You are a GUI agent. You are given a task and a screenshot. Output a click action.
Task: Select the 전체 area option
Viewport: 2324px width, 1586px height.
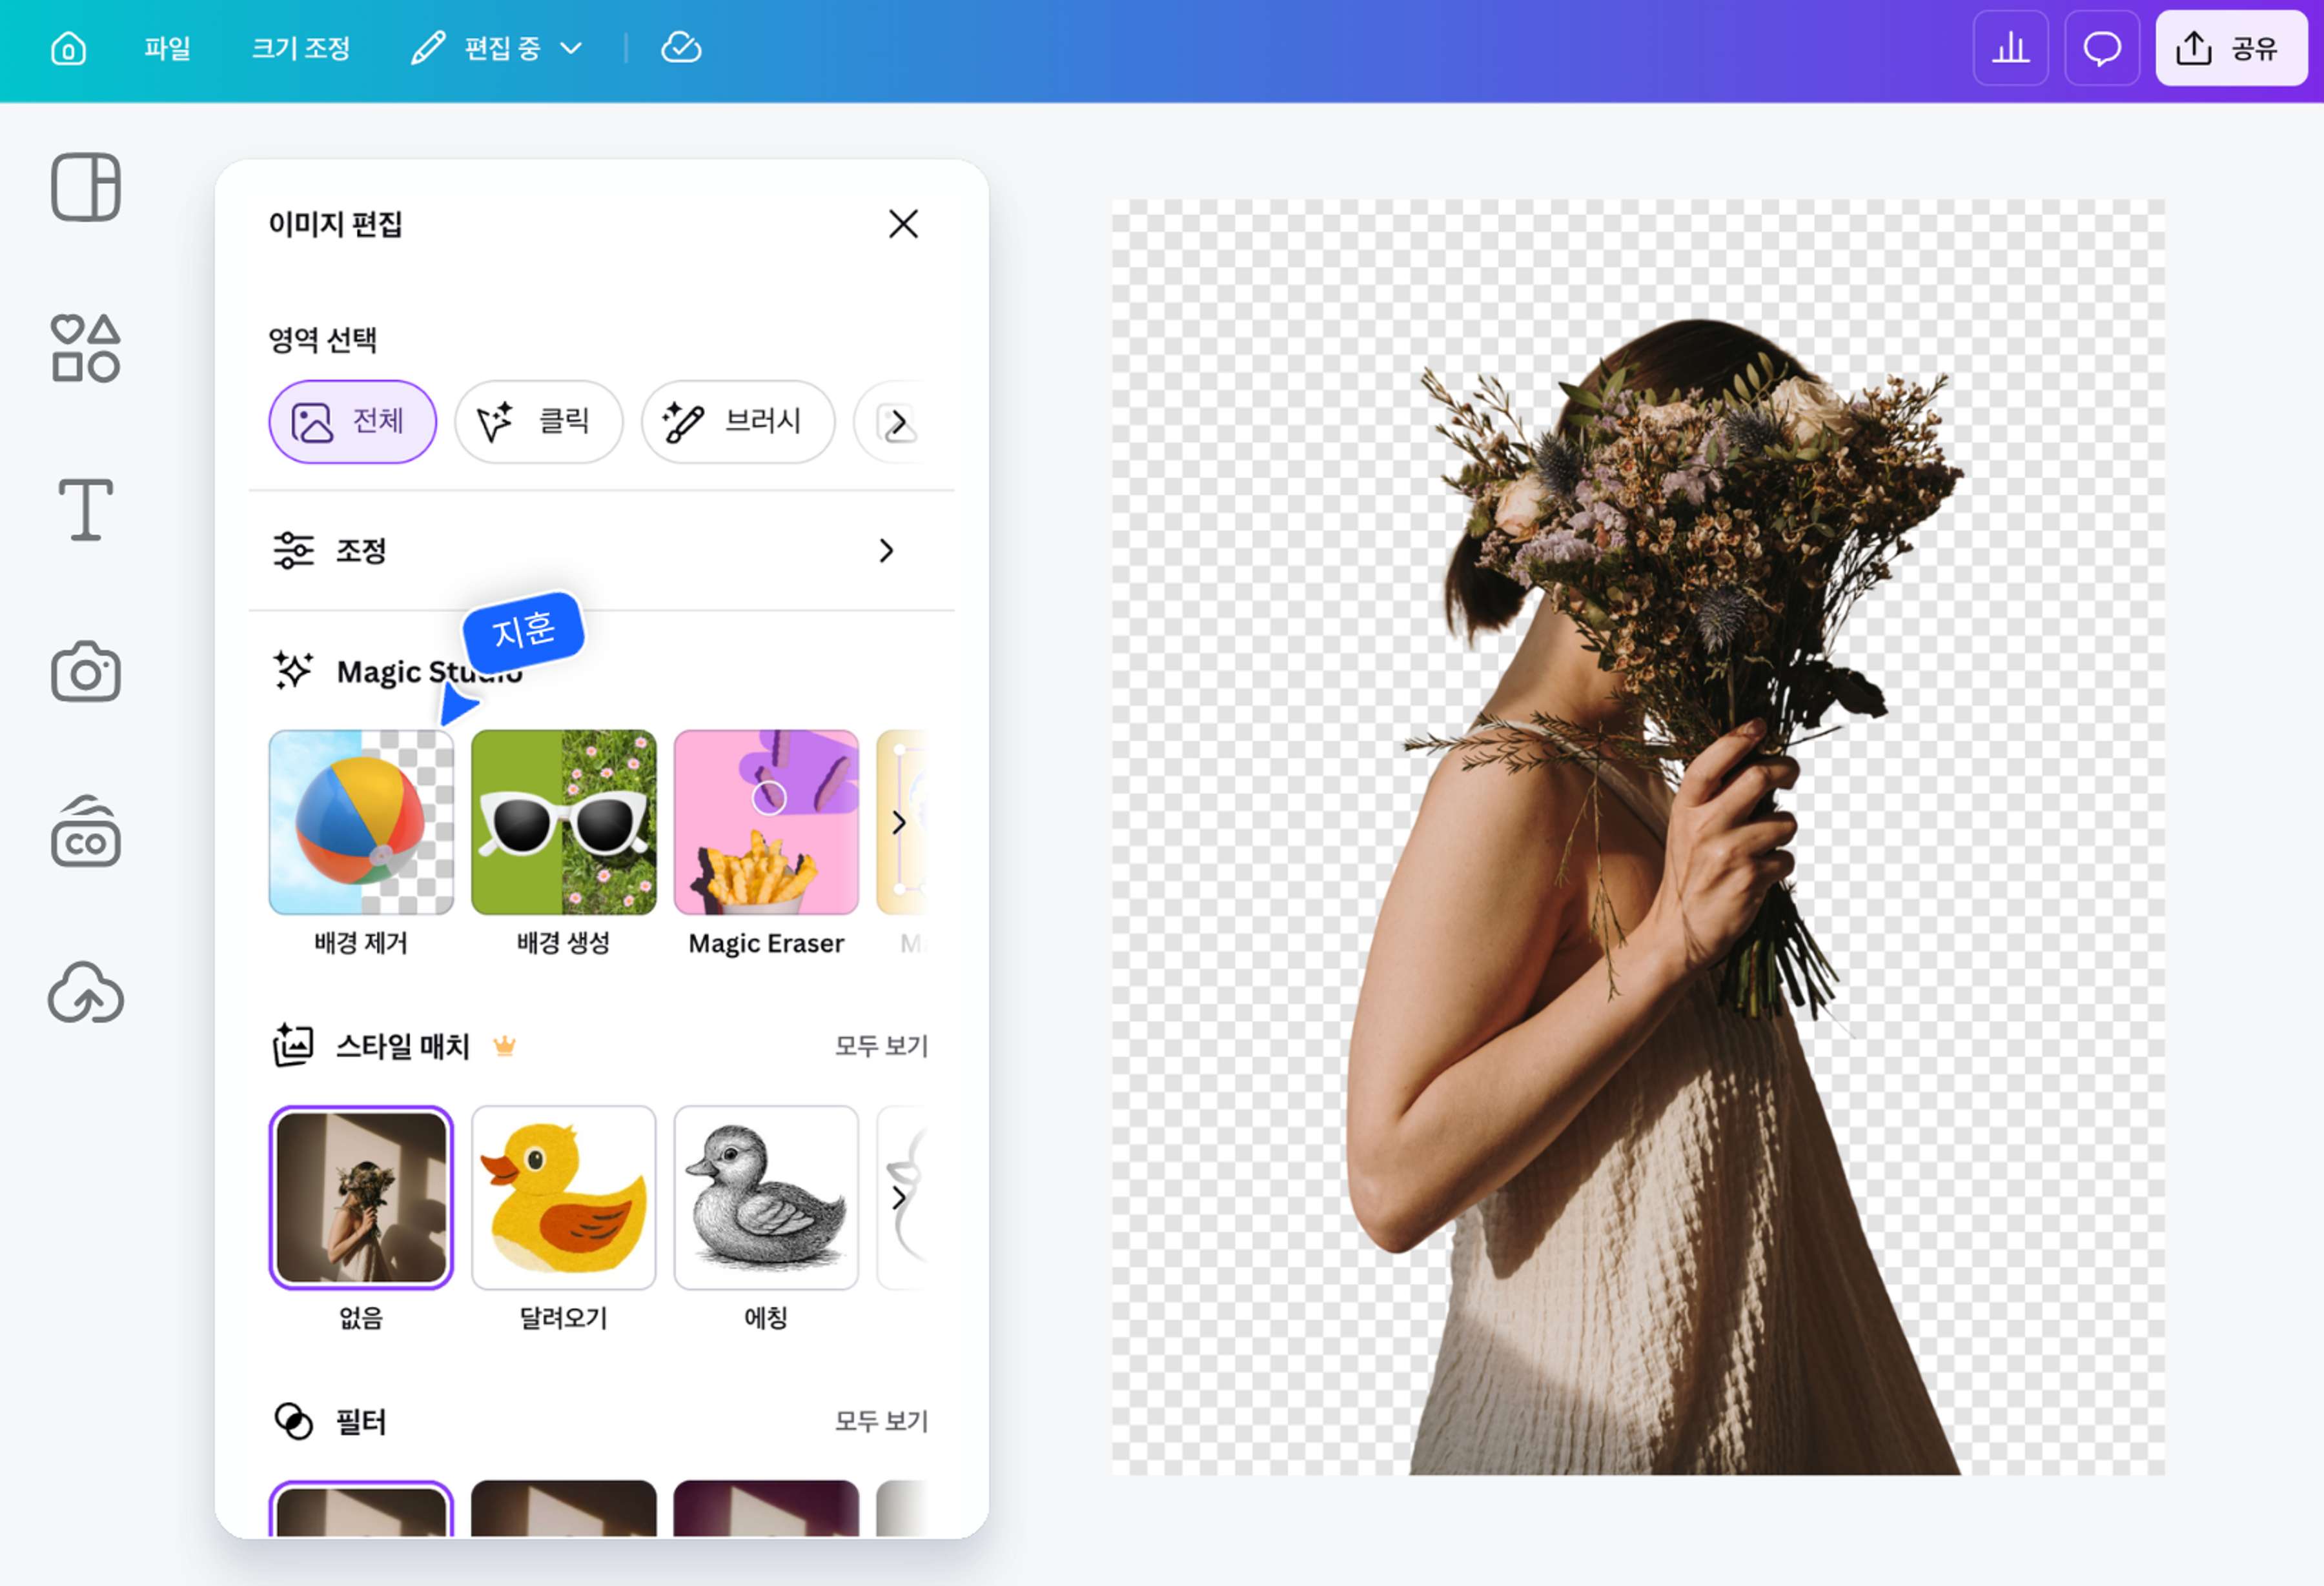click(352, 422)
